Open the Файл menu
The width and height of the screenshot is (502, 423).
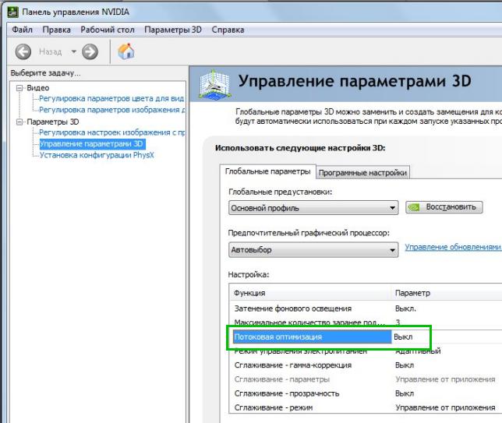pos(22,30)
